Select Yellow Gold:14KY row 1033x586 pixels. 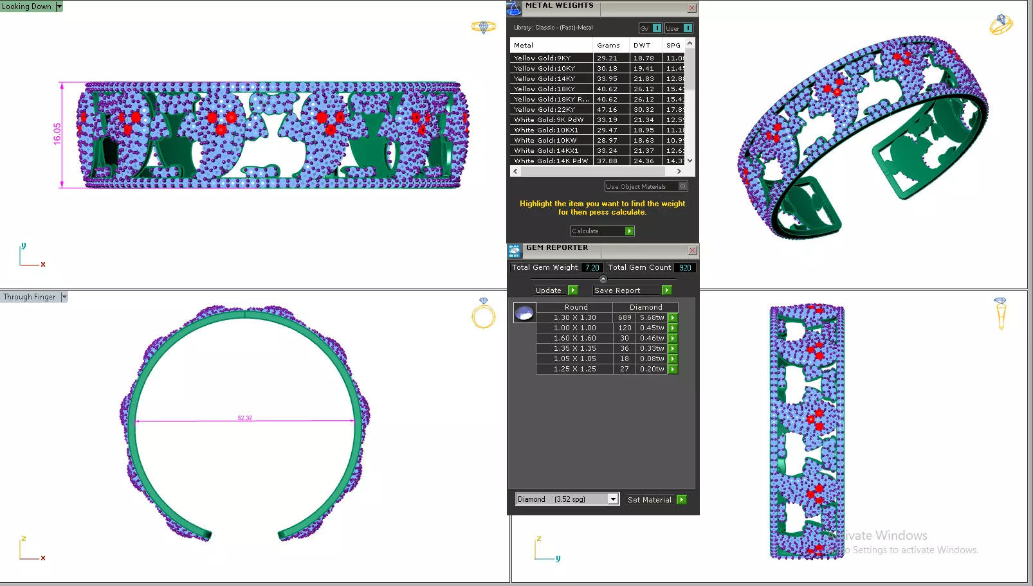[x=598, y=79]
